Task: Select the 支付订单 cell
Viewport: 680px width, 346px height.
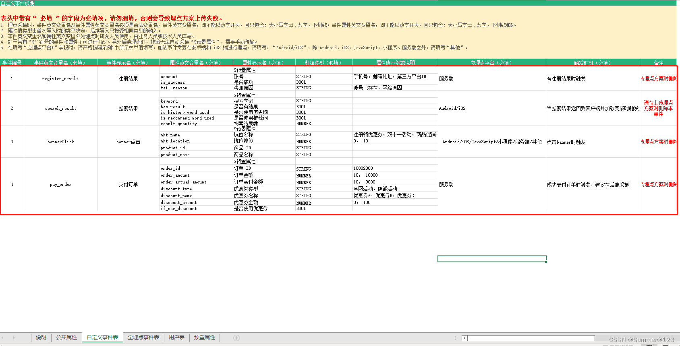Action: [x=129, y=184]
